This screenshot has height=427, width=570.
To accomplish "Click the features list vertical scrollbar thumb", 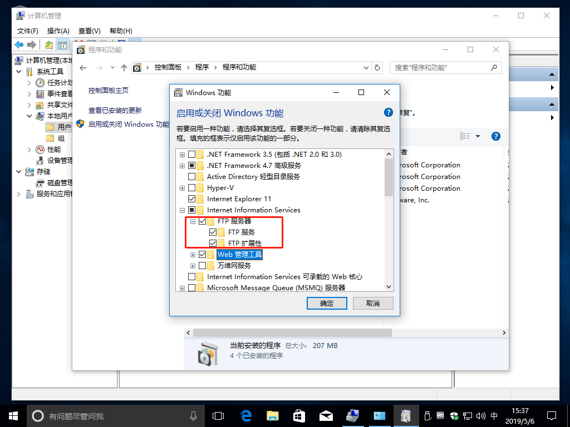I will (389, 177).
